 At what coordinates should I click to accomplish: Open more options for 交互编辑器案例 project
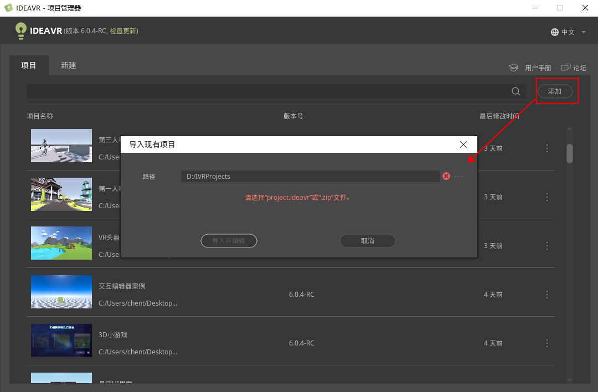(x=547, y=295)
